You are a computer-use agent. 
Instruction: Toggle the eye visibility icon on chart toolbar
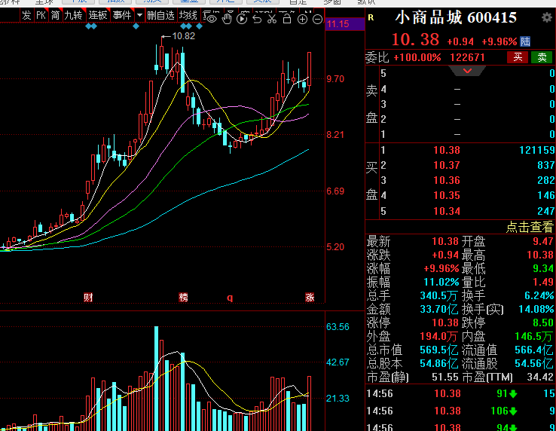tap(212, 19)
